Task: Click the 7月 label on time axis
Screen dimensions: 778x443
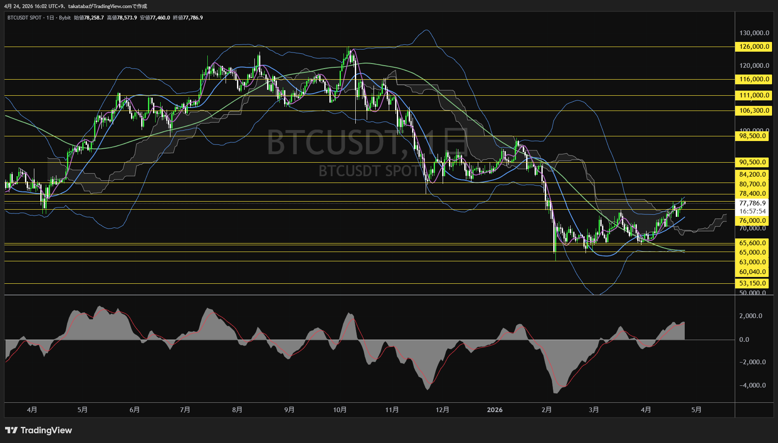Action: (185, 410)
